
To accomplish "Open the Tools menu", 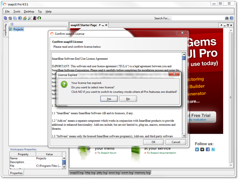I will (17, 11).
